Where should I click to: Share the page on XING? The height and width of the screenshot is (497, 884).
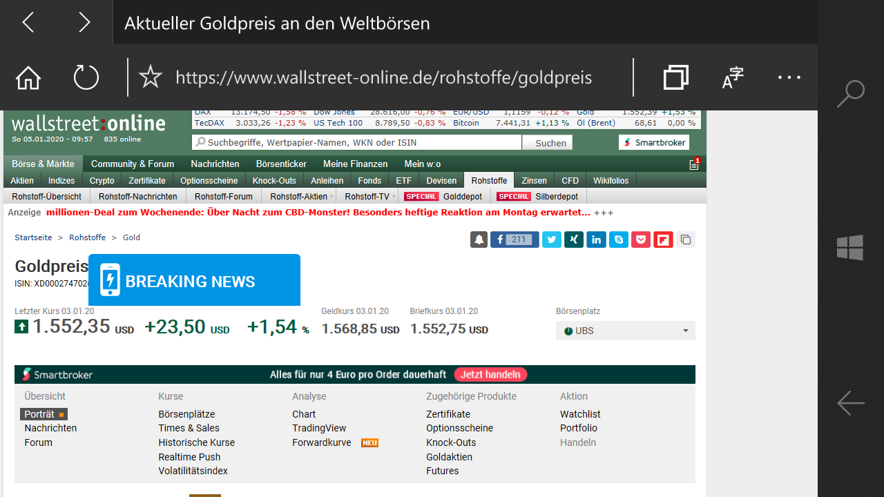(x=573, y=240)
